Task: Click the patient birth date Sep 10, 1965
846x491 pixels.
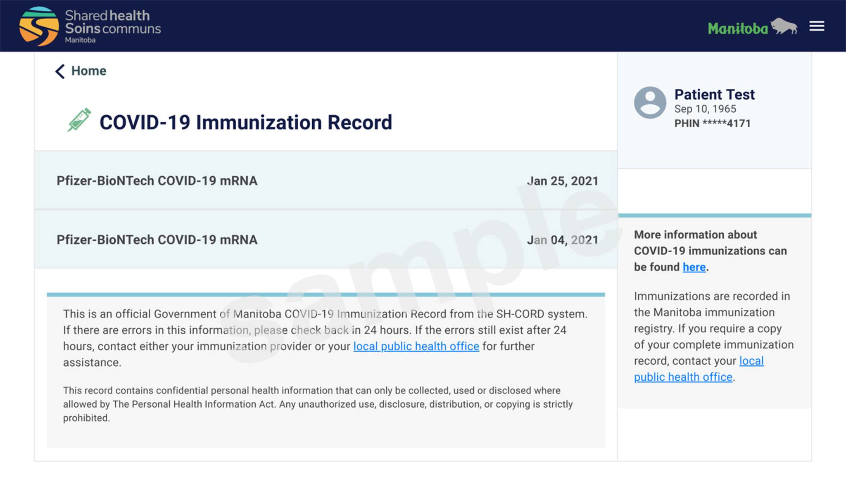Action: coord(706,109)
